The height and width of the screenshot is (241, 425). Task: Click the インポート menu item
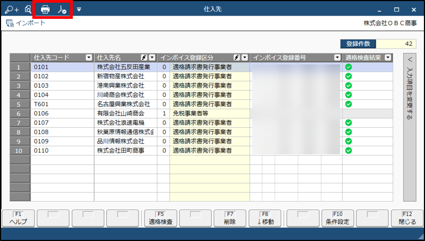click(26, 23)
